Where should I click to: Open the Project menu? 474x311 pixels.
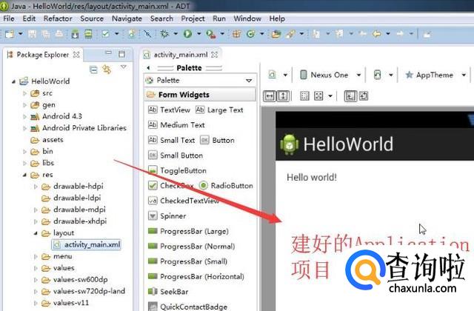[x=193, y=19]
